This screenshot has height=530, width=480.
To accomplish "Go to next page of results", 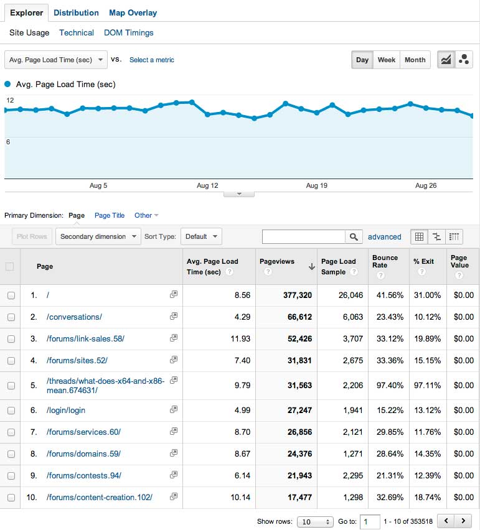I will tap(463, 521).
